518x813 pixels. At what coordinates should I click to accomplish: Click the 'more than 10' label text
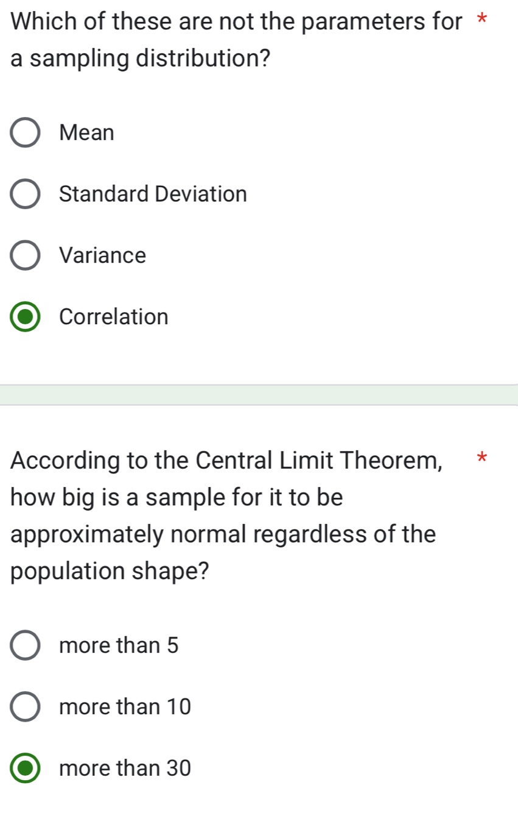pyautogui.click(x=125, y=707)
